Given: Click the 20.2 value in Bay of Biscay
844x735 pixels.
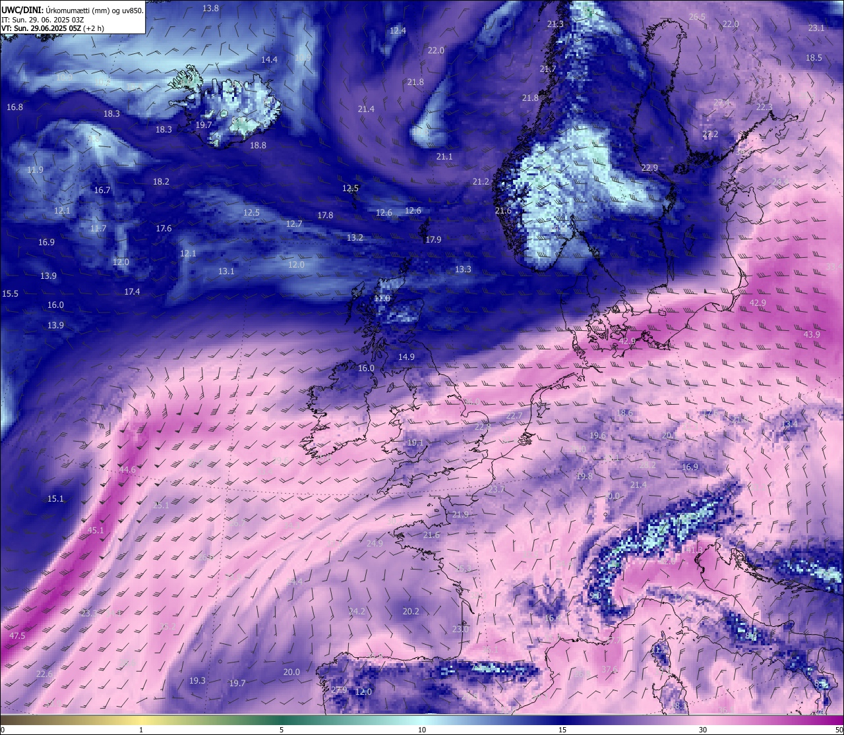Looking at the screenshot, I should (411, 612).
